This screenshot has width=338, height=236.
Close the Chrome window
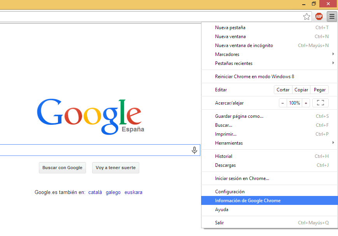[x=328, y=4]
